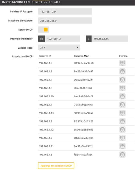Click IP address 192.168.1.10 in table
The width and height of the screenshot is (135, 172).
46,96
